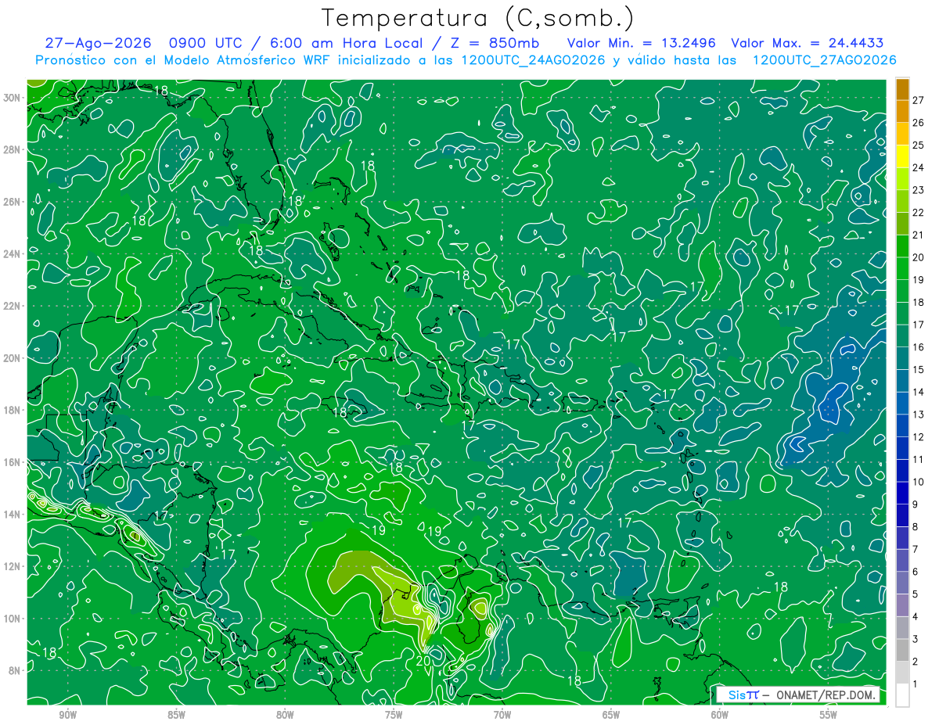The image size is (939, 725).
Task: Click the initialization time '1200UTC_24AGO2026'
Action: (x=534, y=60)
